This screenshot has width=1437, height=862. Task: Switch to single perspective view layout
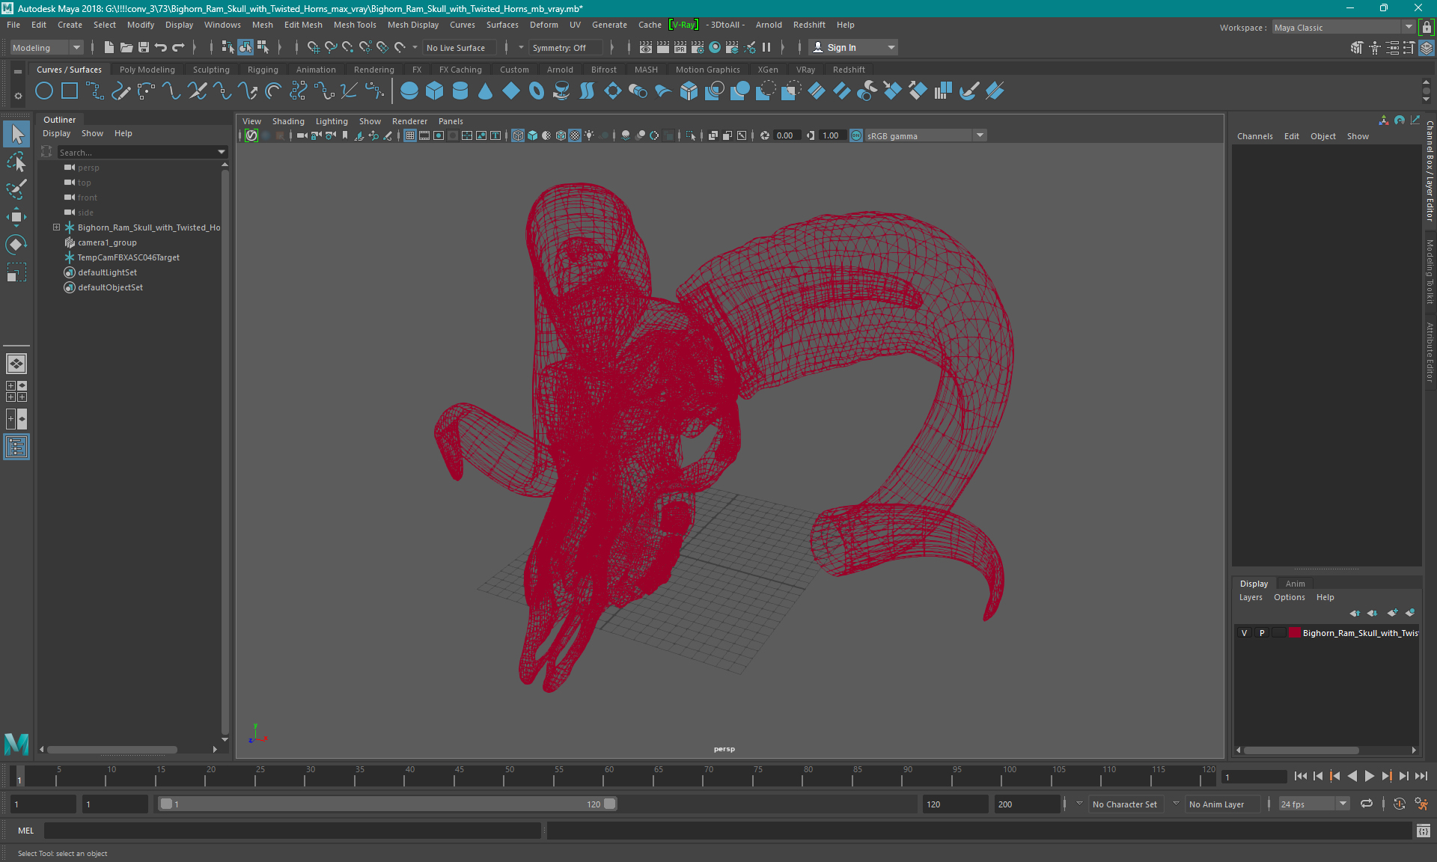pos(16,364)
